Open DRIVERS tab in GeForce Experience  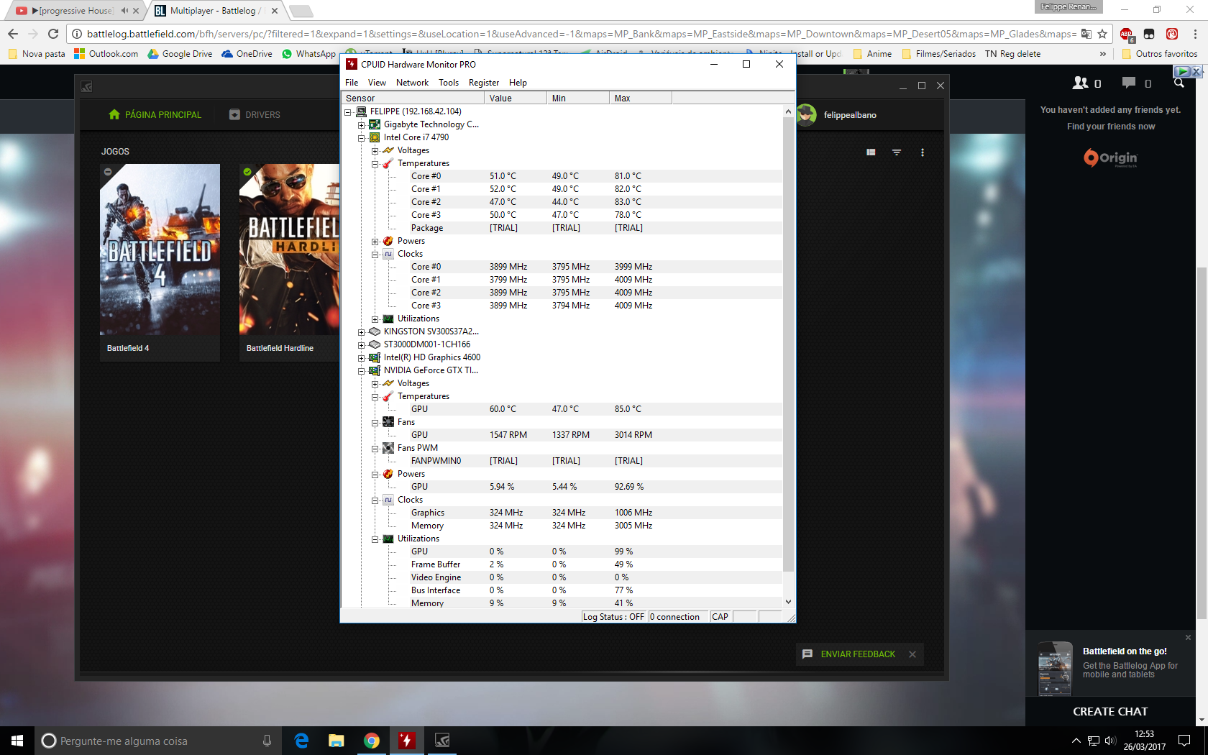[255, 115]
